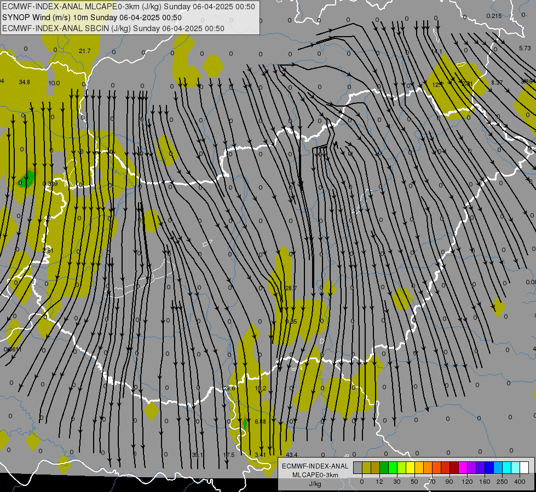The height and width of the screenshot is (492, 536).
Task: Choose the magenta legend swatch
Action: pos(463,467)
